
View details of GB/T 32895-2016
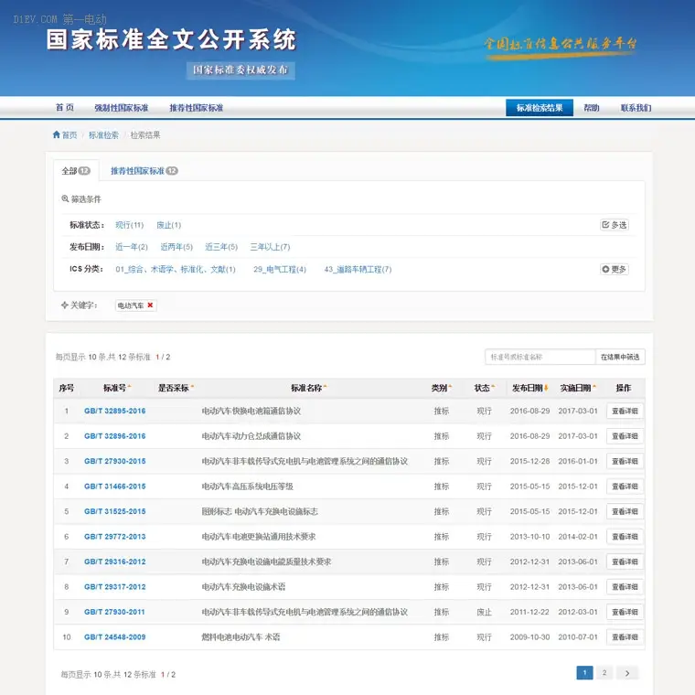pyautogui.click(x=625, y=411)
